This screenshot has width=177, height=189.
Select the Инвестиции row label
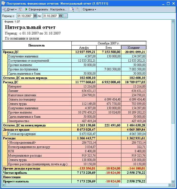pos(12,177)
